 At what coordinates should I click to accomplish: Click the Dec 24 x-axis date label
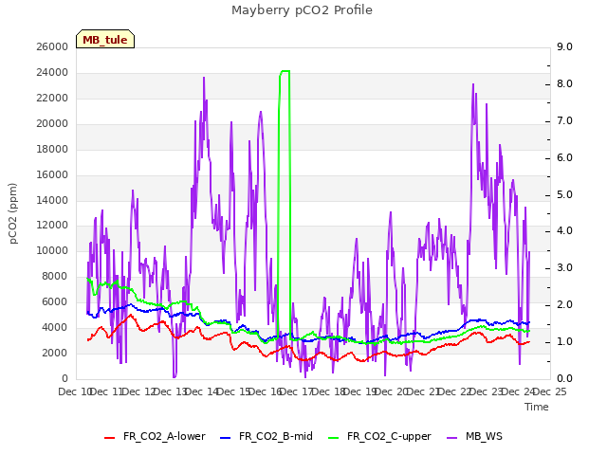(x=519, y=391)
